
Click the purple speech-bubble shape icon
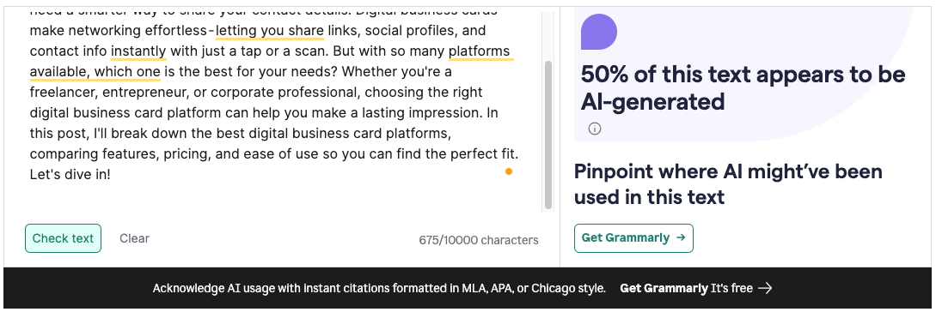click(599, 33)
